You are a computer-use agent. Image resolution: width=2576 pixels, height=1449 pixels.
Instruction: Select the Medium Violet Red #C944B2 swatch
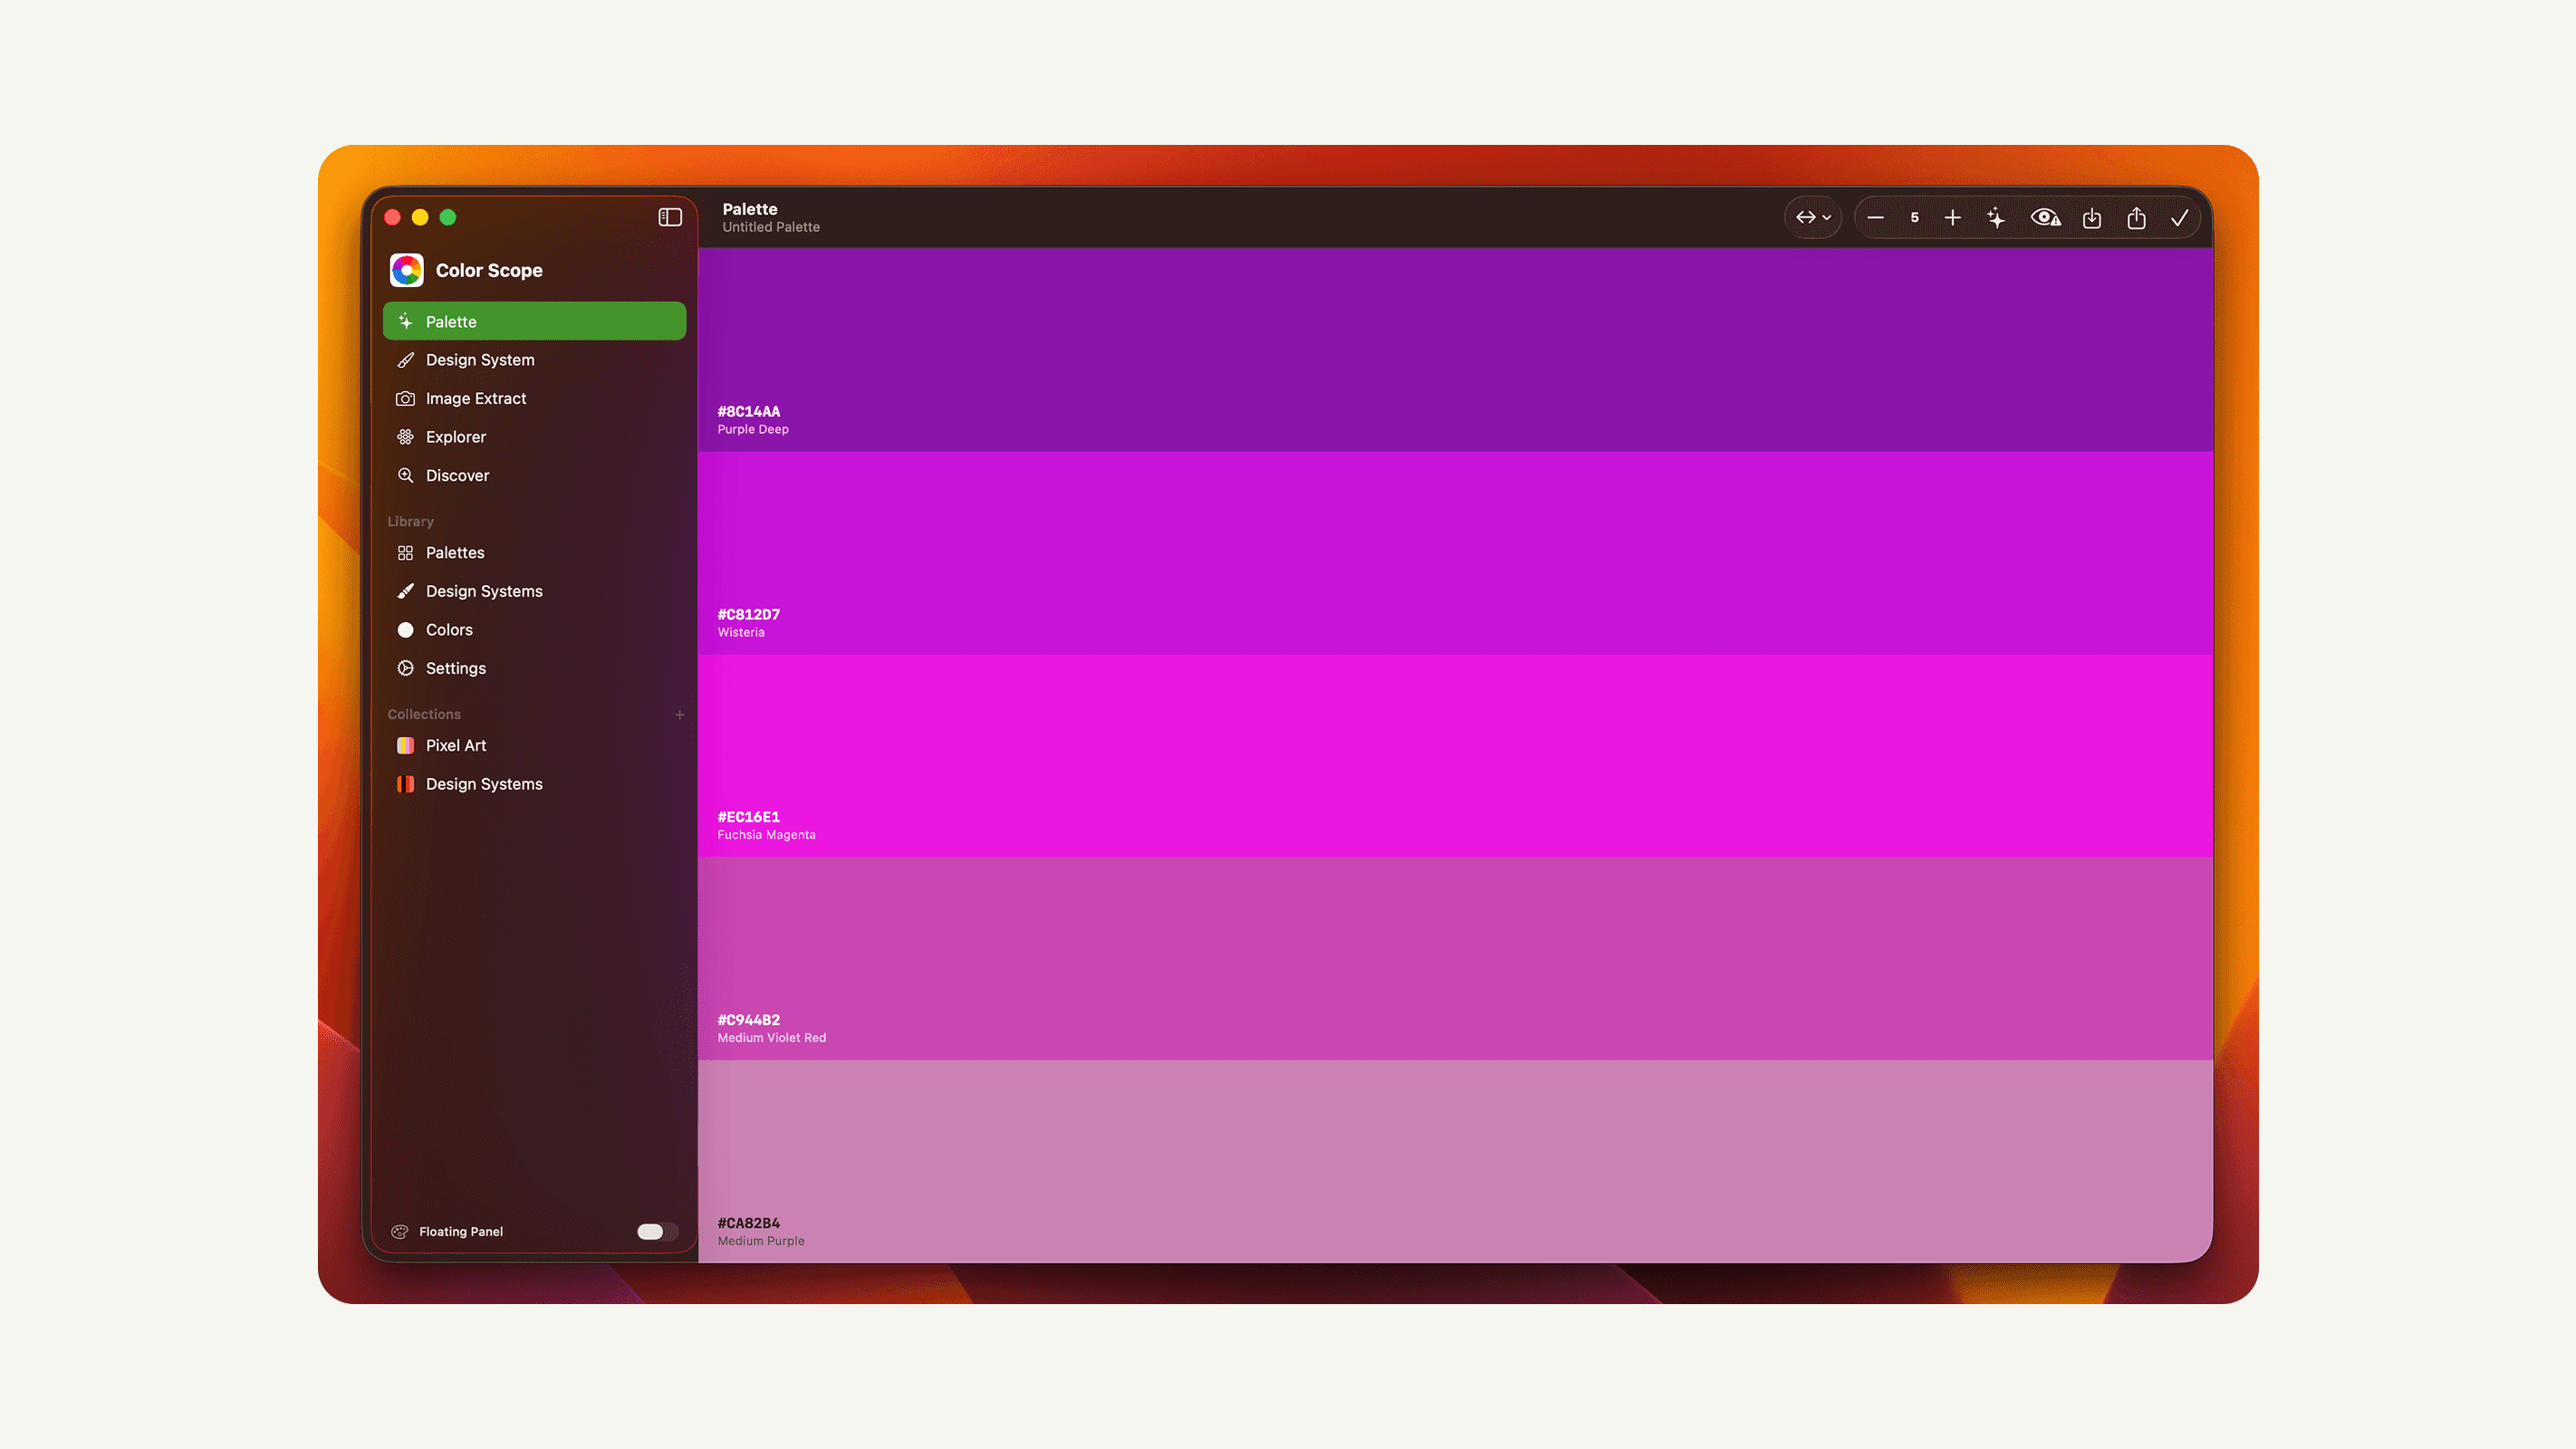[x=1455, y=959]
